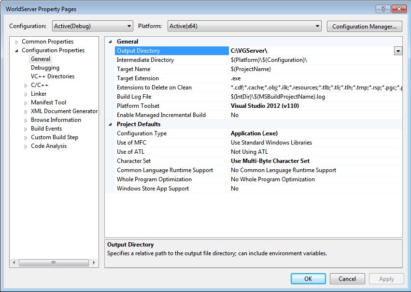Screen dimensions: 411x292
Task: Select the Manifest Tool tree item
Action: [48, 102]
